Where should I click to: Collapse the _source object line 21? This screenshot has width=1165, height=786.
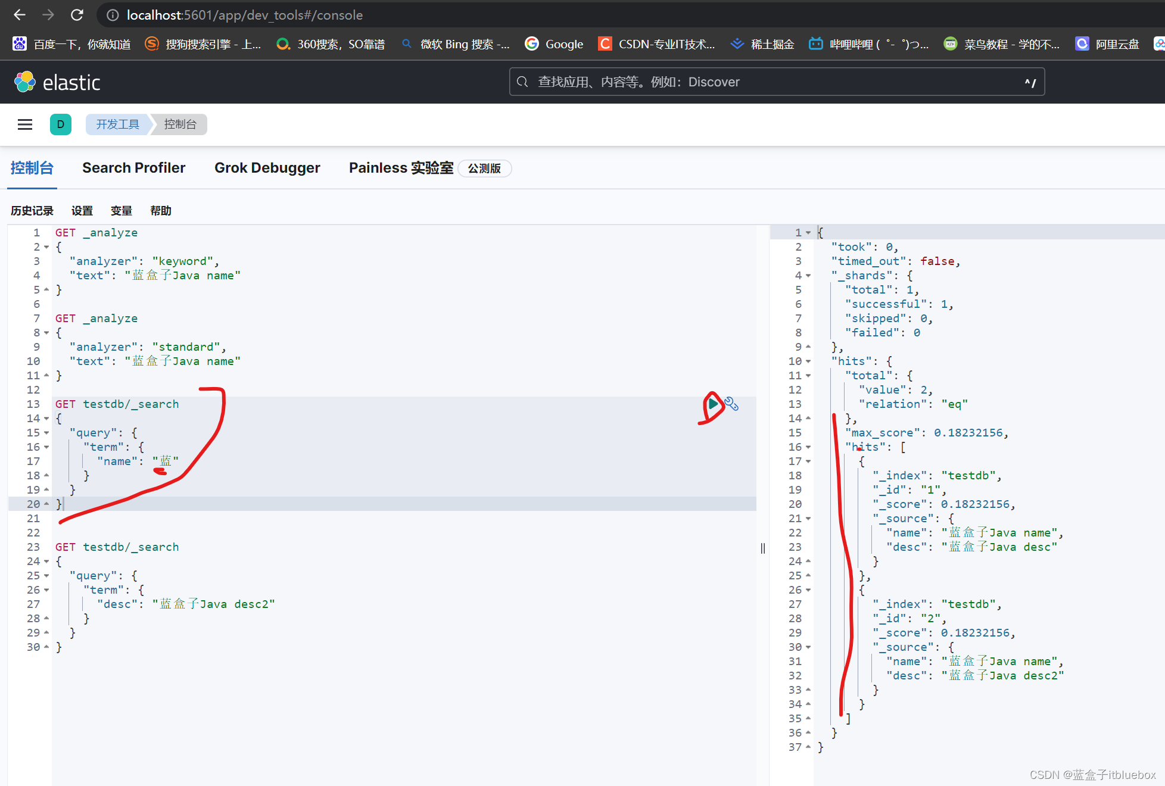(809, 517)
